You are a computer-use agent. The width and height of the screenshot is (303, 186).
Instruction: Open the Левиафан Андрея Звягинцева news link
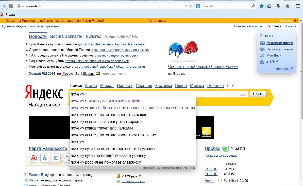coord(111,44)
